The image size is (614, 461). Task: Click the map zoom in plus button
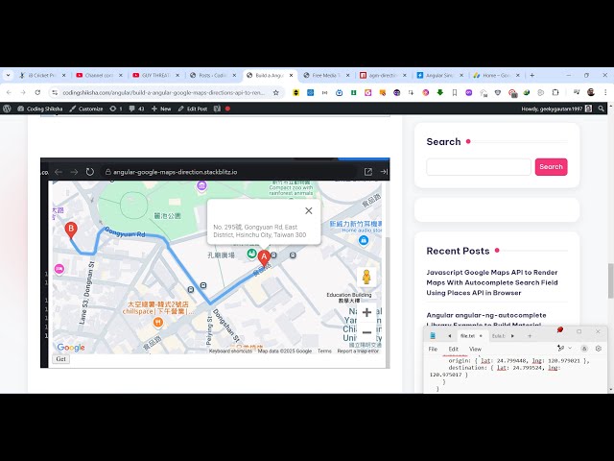366,312
